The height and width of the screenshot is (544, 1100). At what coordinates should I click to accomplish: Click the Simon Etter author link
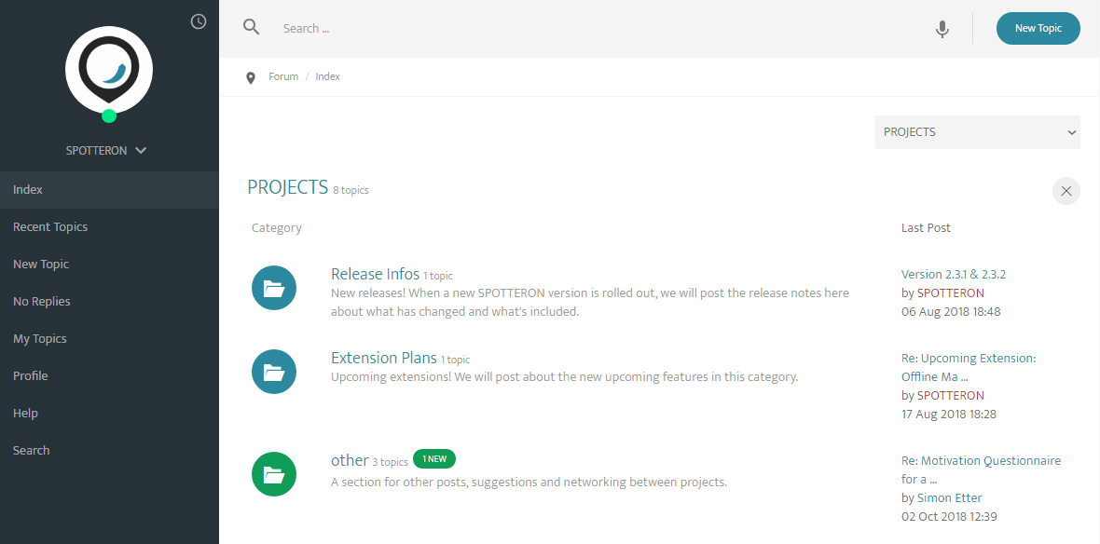tap(949, 498)
